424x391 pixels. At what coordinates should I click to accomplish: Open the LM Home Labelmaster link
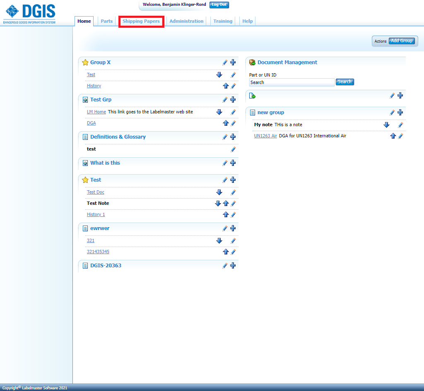point(96,112)
